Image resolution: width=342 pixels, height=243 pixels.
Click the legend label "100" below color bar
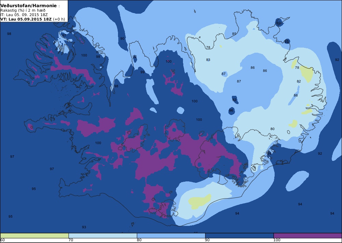coord(277,240)
